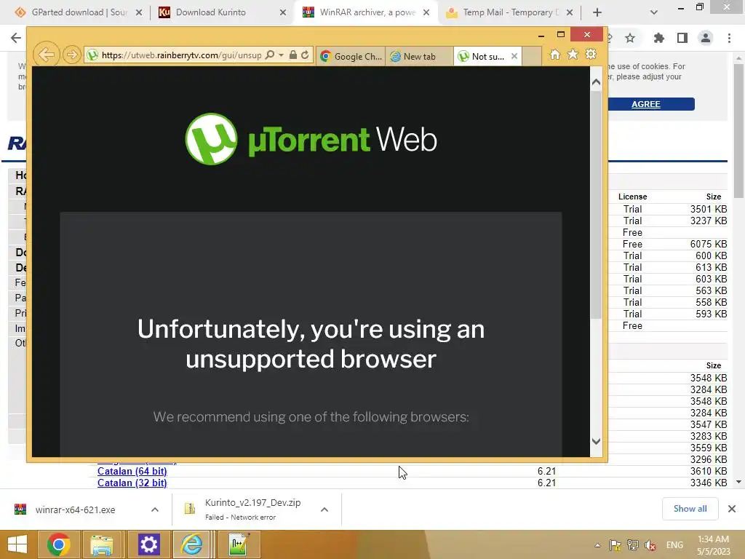The image size is (745, 559).
Task: Open the Catalan (64 bit) link
Action: [132, 471]
